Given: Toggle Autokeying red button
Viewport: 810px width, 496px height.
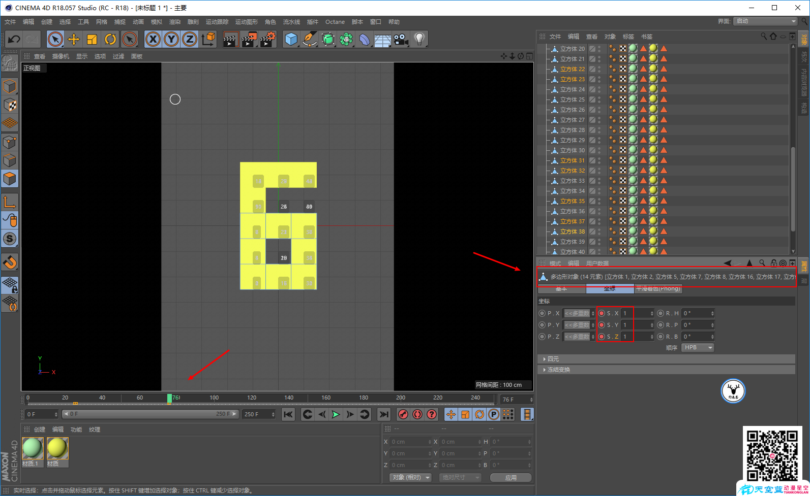Looking at the screenshot, I should pyautogui.click(x=417, y=414).
